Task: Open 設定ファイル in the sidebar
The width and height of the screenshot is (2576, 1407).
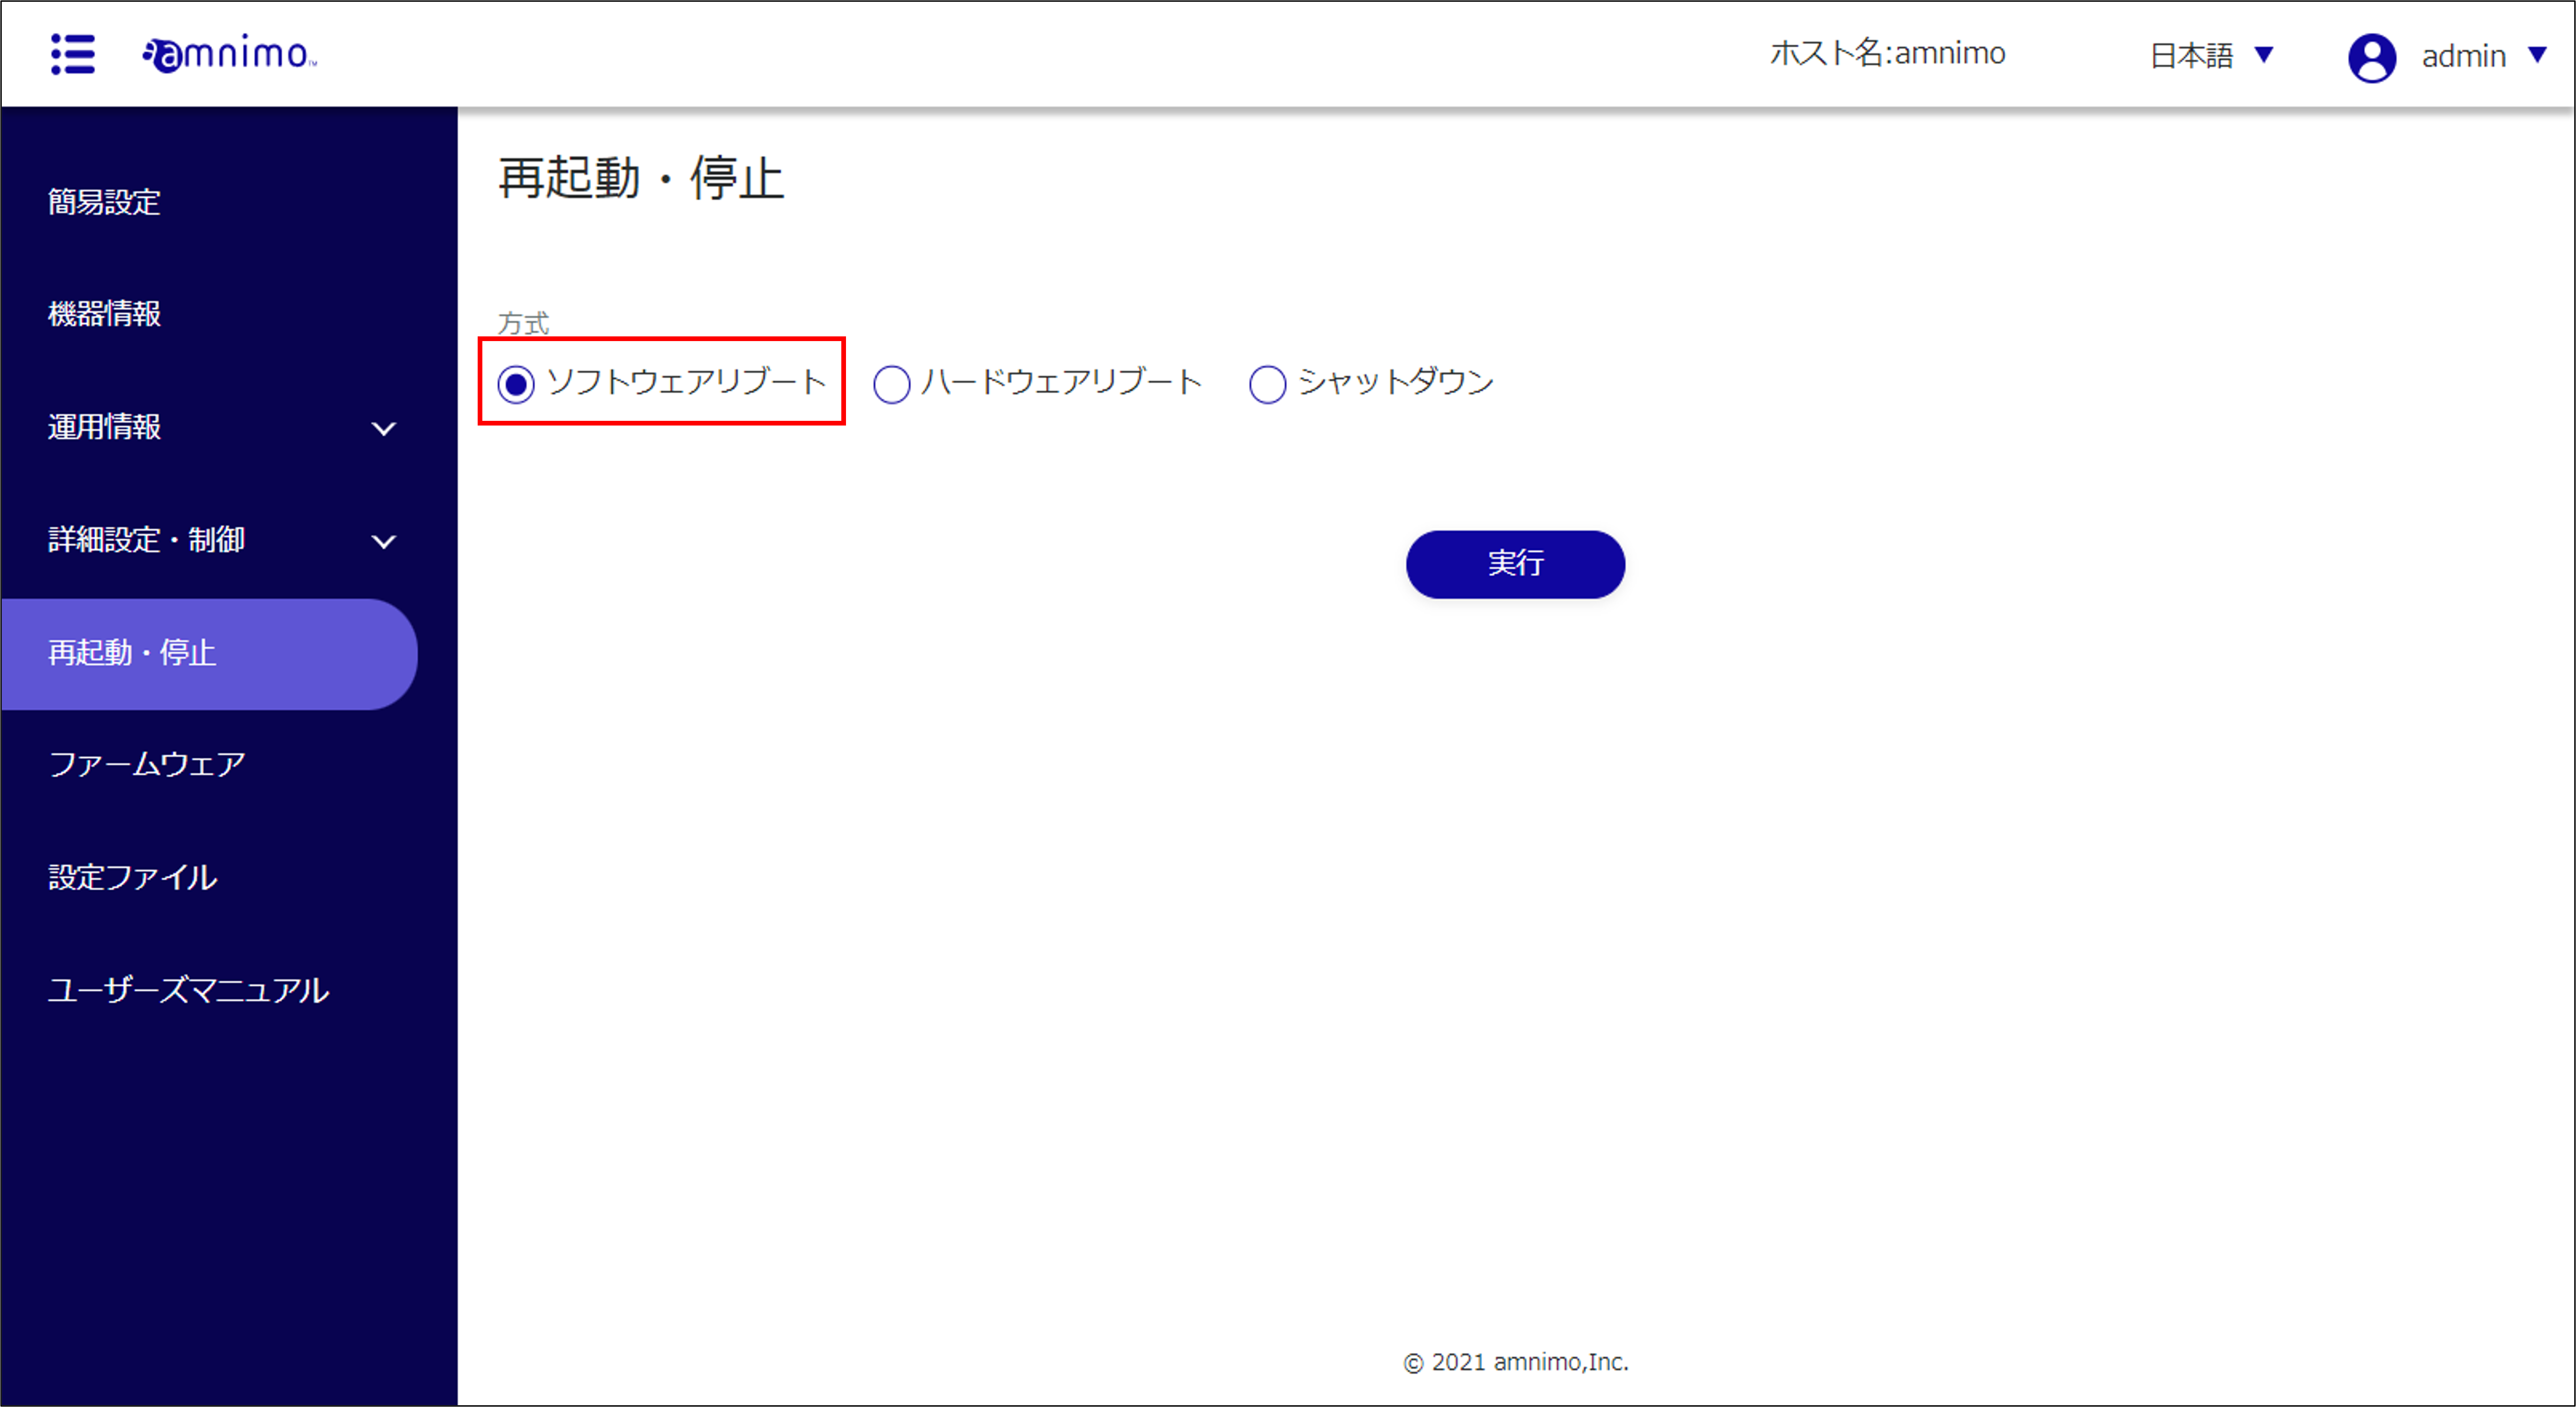Action: coord(133,878)
